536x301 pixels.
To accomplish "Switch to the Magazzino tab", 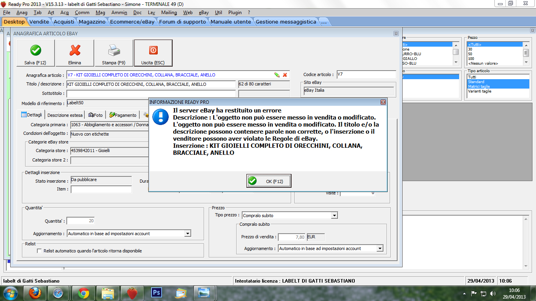I will (92, 22).
